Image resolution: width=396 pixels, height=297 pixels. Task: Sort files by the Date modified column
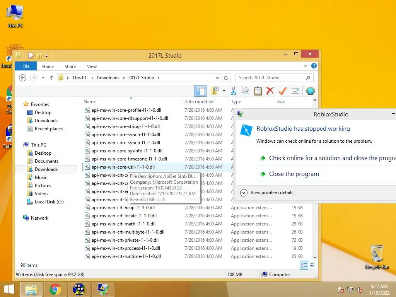(205, 102)
